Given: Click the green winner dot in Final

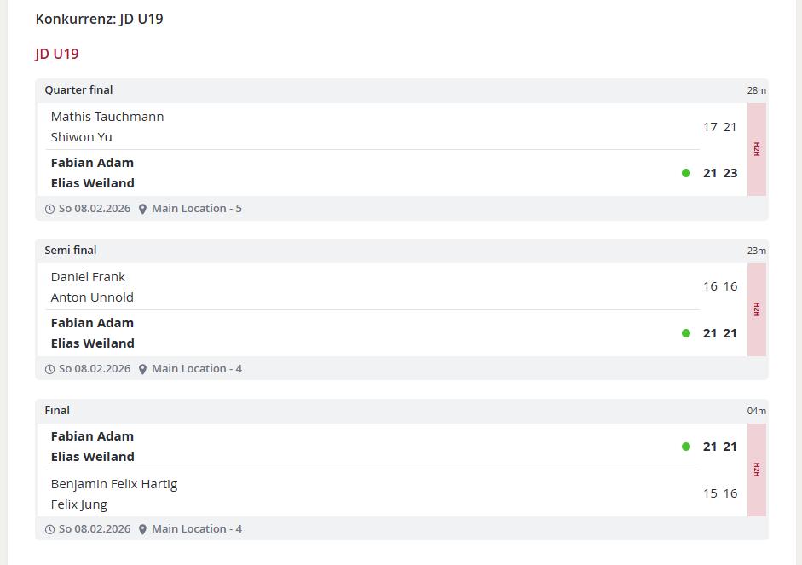Looking at the screenshot, I should point(686,447).
